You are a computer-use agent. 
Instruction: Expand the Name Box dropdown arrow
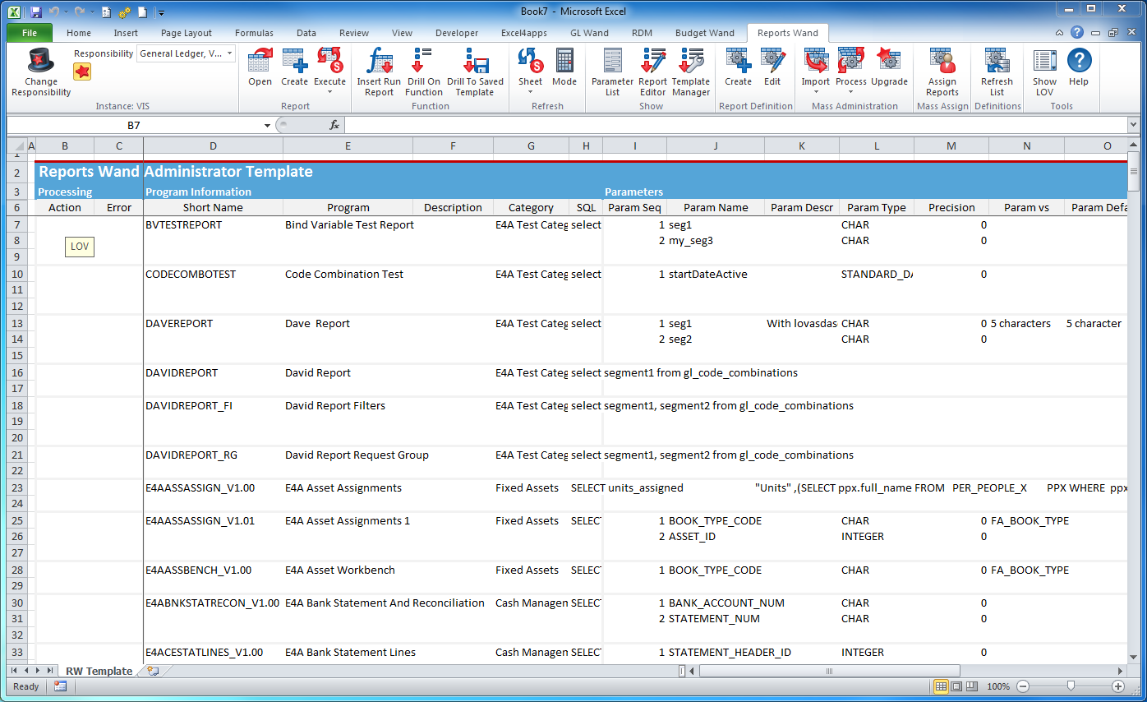[267, 126]
